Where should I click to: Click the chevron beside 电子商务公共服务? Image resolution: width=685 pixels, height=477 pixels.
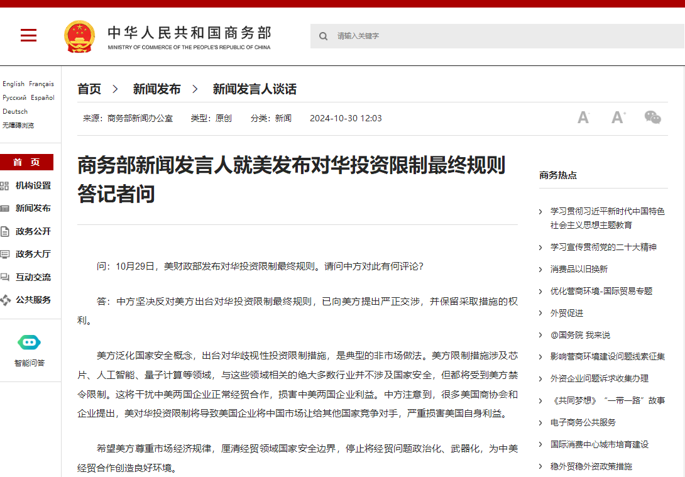[540, 422]
